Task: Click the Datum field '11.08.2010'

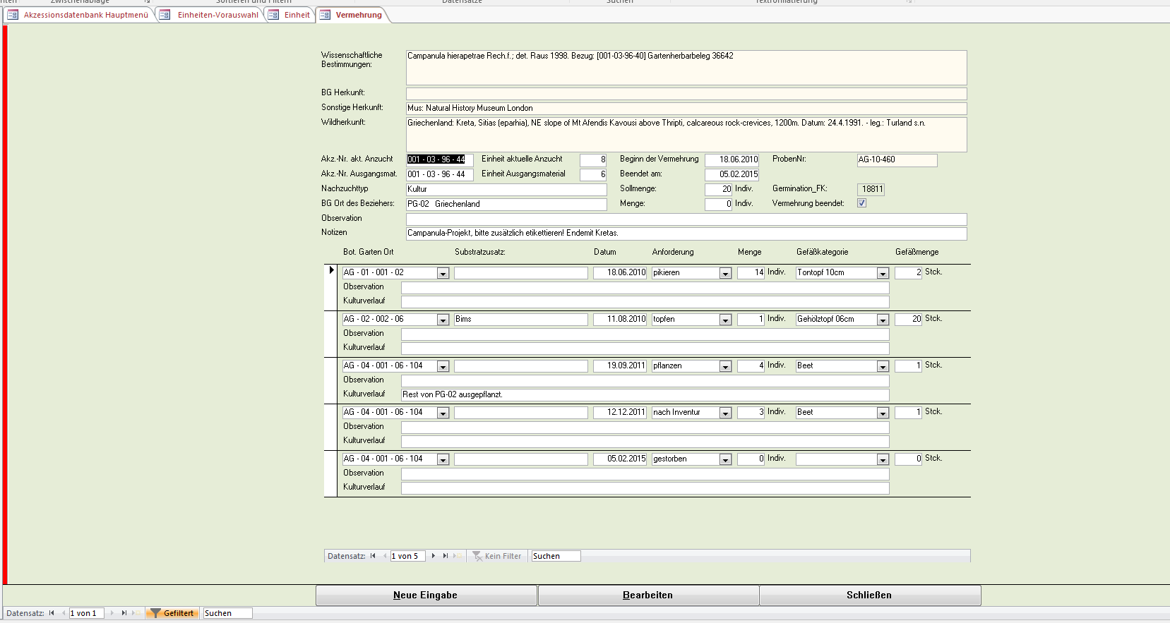Action: point(620,320)
